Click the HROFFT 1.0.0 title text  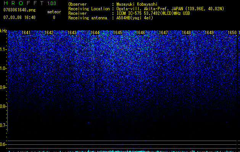pos(30,3)
